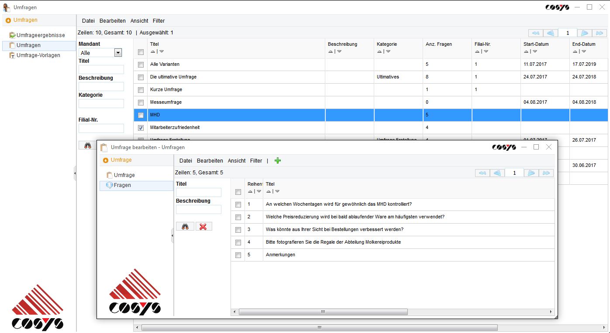
Task: Click the Beschreibung filter field in dialog
Action: click(x=199, y=210)
